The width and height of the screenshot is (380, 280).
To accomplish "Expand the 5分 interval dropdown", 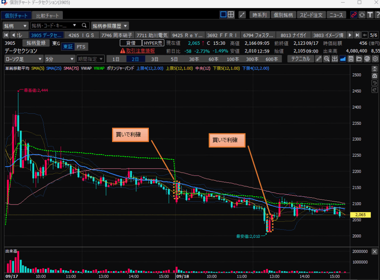I will coord(59,59).
